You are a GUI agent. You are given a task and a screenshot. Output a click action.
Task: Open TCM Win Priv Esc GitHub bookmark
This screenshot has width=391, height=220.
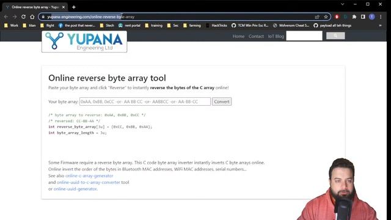coord(250,26)
